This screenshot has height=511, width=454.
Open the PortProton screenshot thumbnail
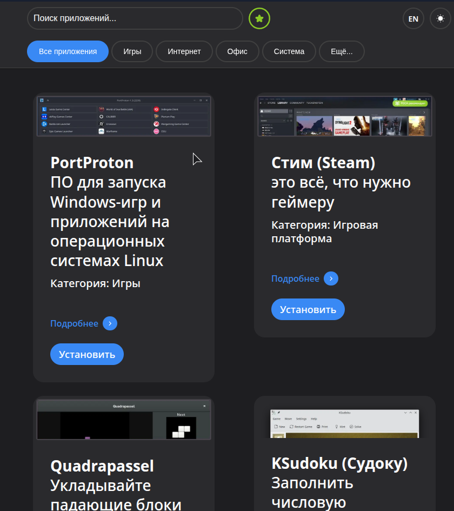coord(124,116)
